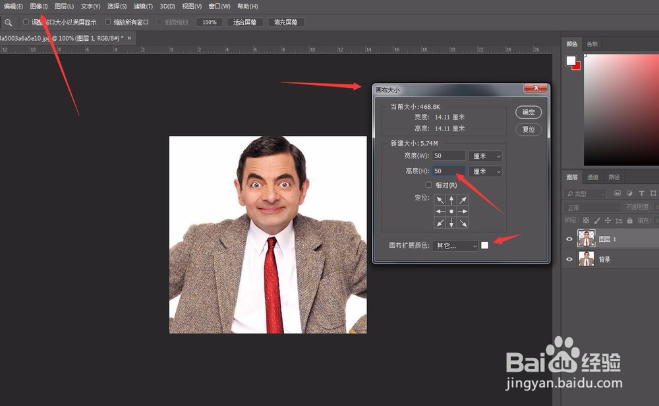
Task: Filter layers by shape layer icon
Action: coord(653,193)
